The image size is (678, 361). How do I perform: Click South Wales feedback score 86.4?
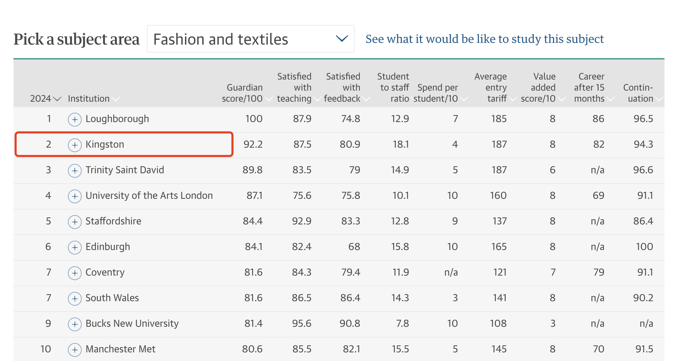(350, 298)
